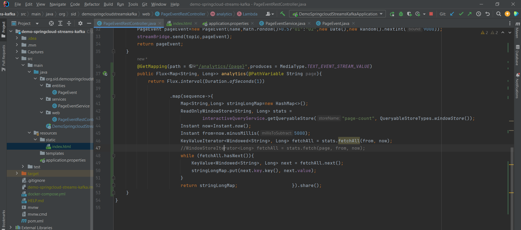Locate opened file in Project tree (crosshair icon)
Viewport: 521px width, 230px height.
click(x=51, y=23)
